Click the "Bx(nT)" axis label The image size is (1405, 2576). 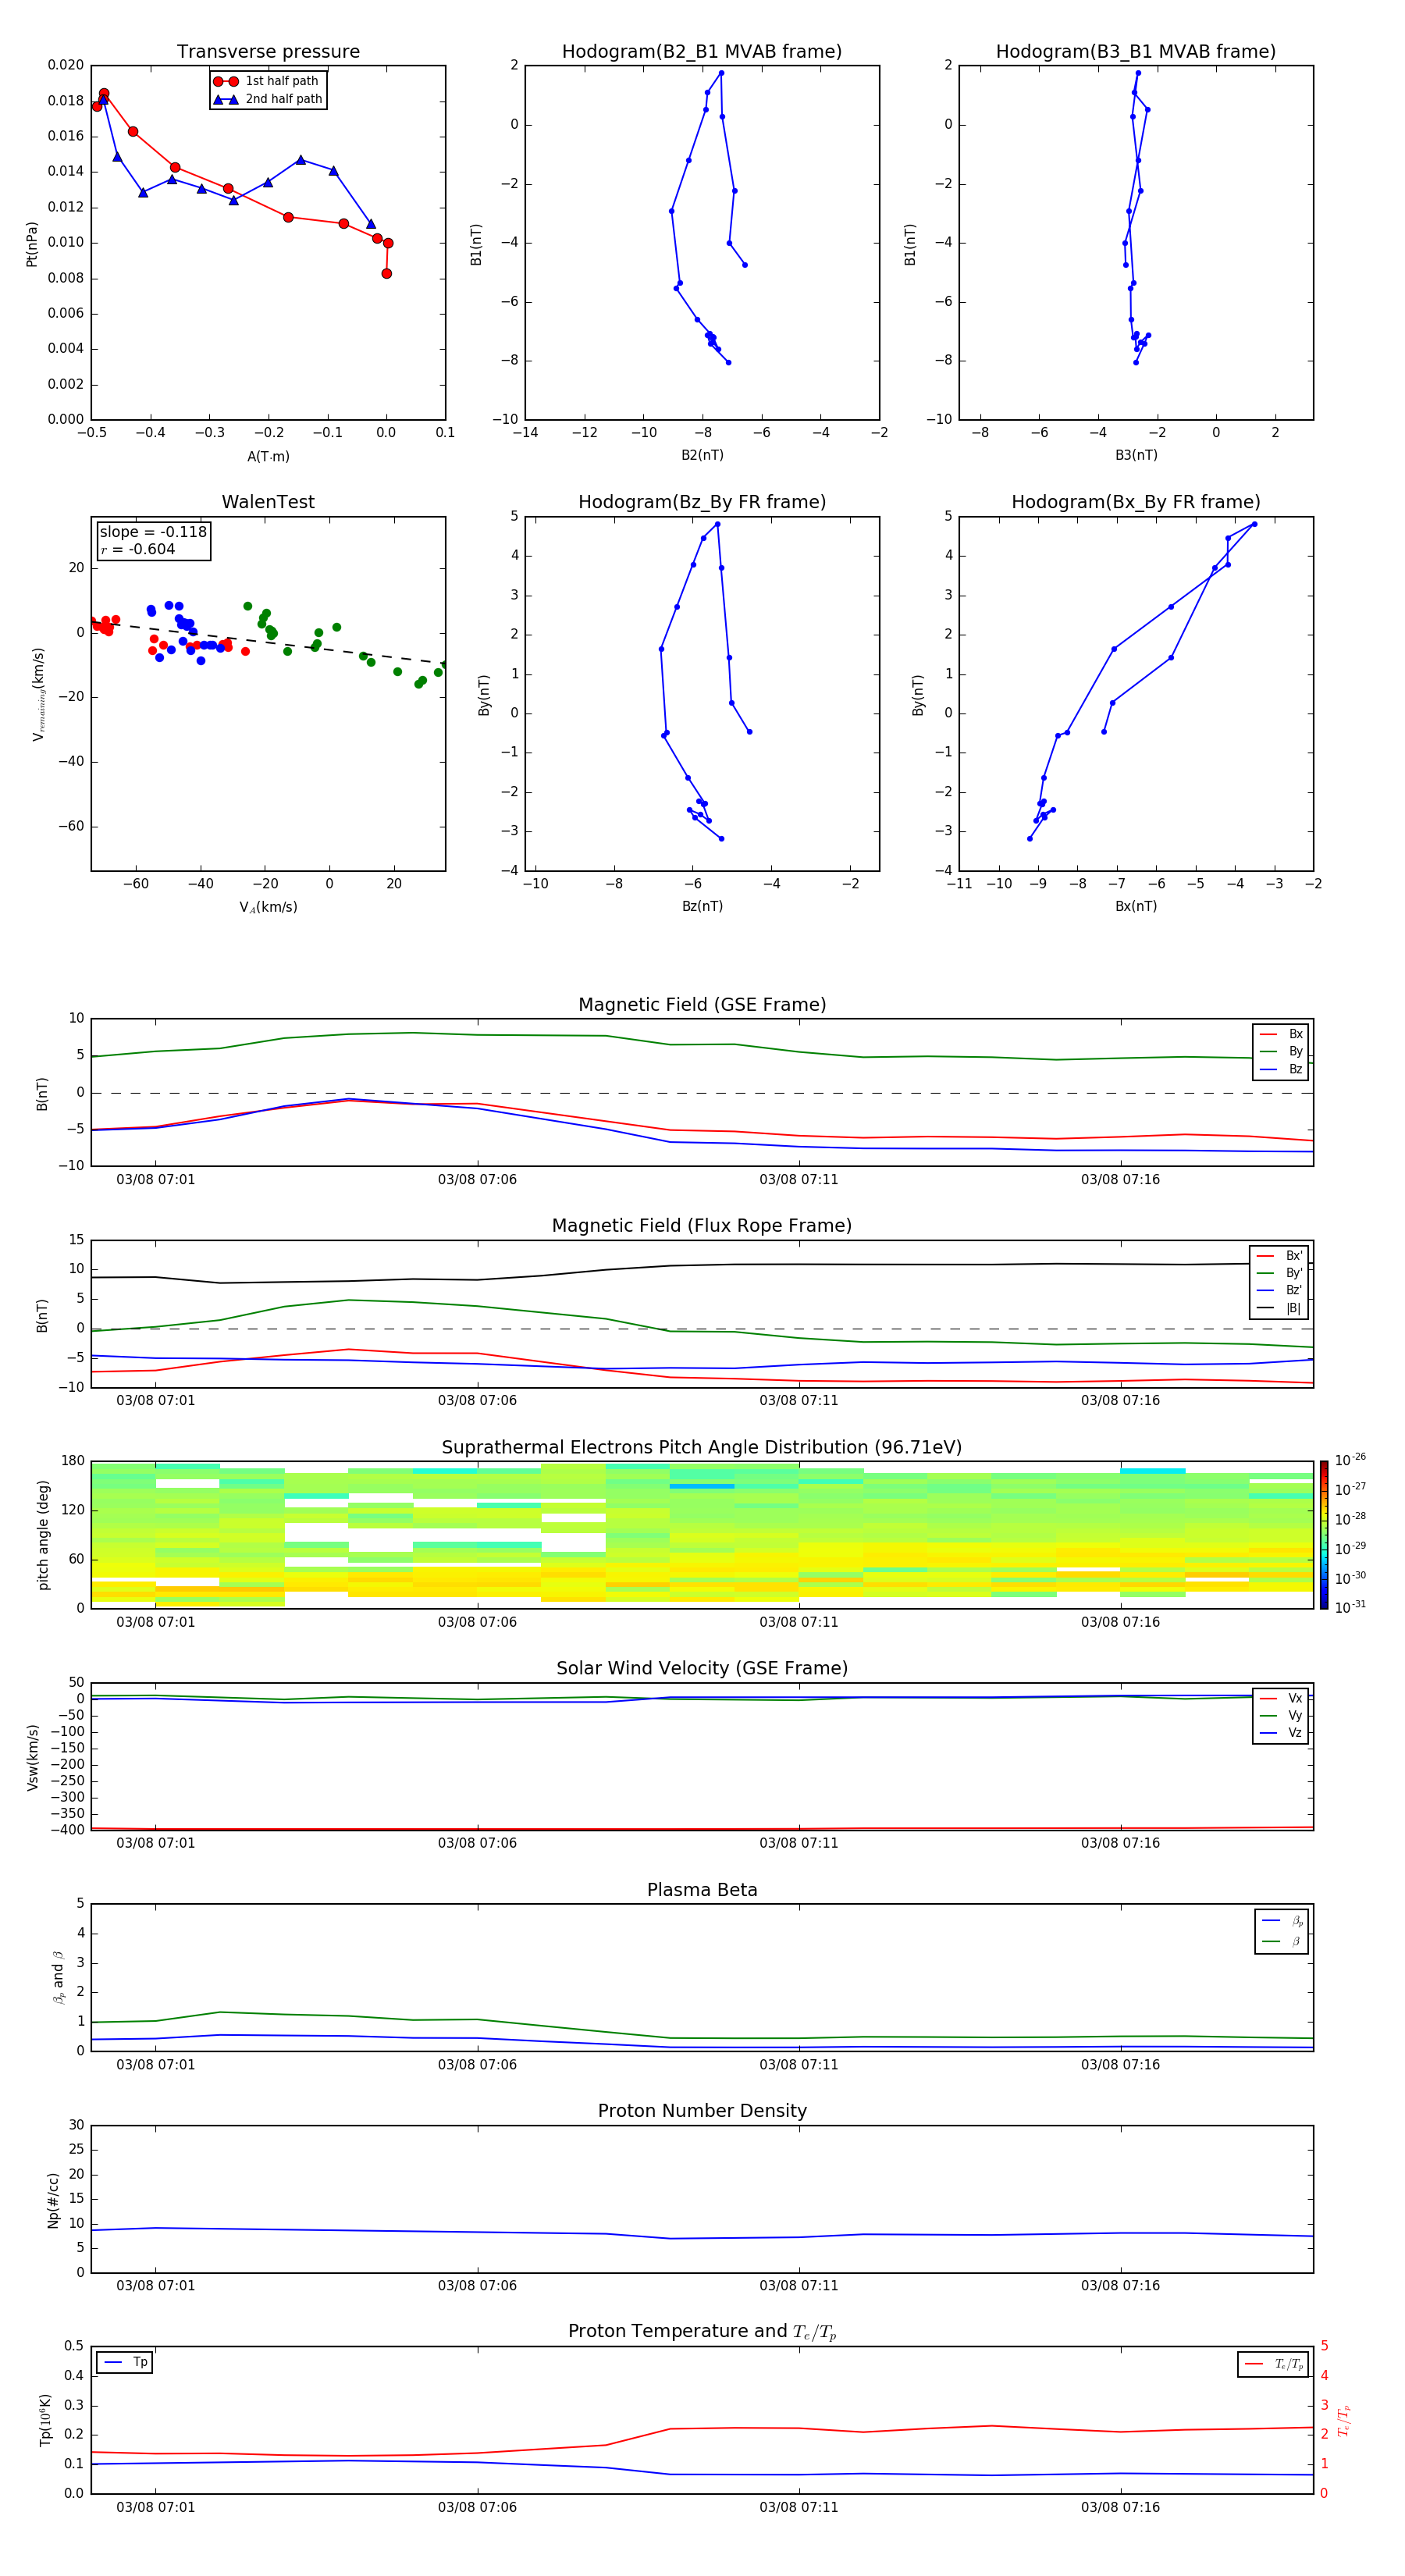(x=1136, y=906)
